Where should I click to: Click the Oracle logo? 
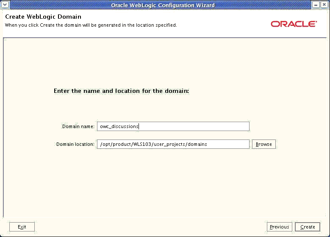click(294, 24)
